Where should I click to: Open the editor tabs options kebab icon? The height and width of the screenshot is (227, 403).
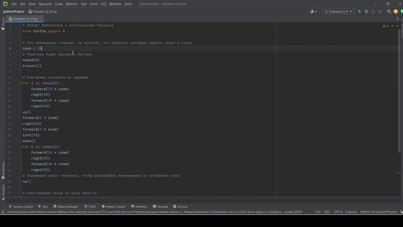[397, 19]
